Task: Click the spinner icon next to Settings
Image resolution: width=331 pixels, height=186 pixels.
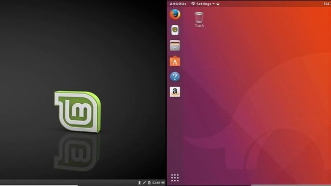Action: (x=218, y=4)
